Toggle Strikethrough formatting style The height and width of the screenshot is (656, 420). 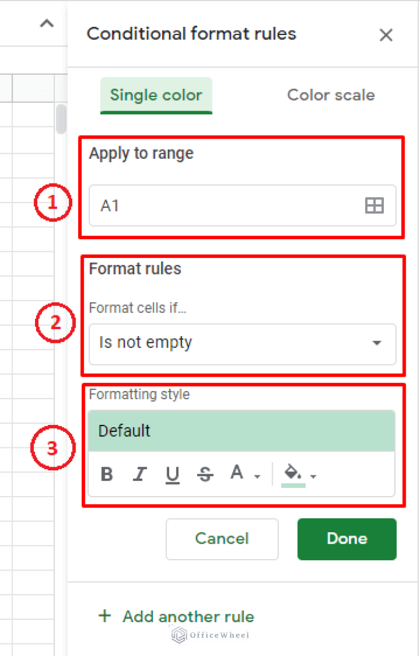click(x=205, y=474)
